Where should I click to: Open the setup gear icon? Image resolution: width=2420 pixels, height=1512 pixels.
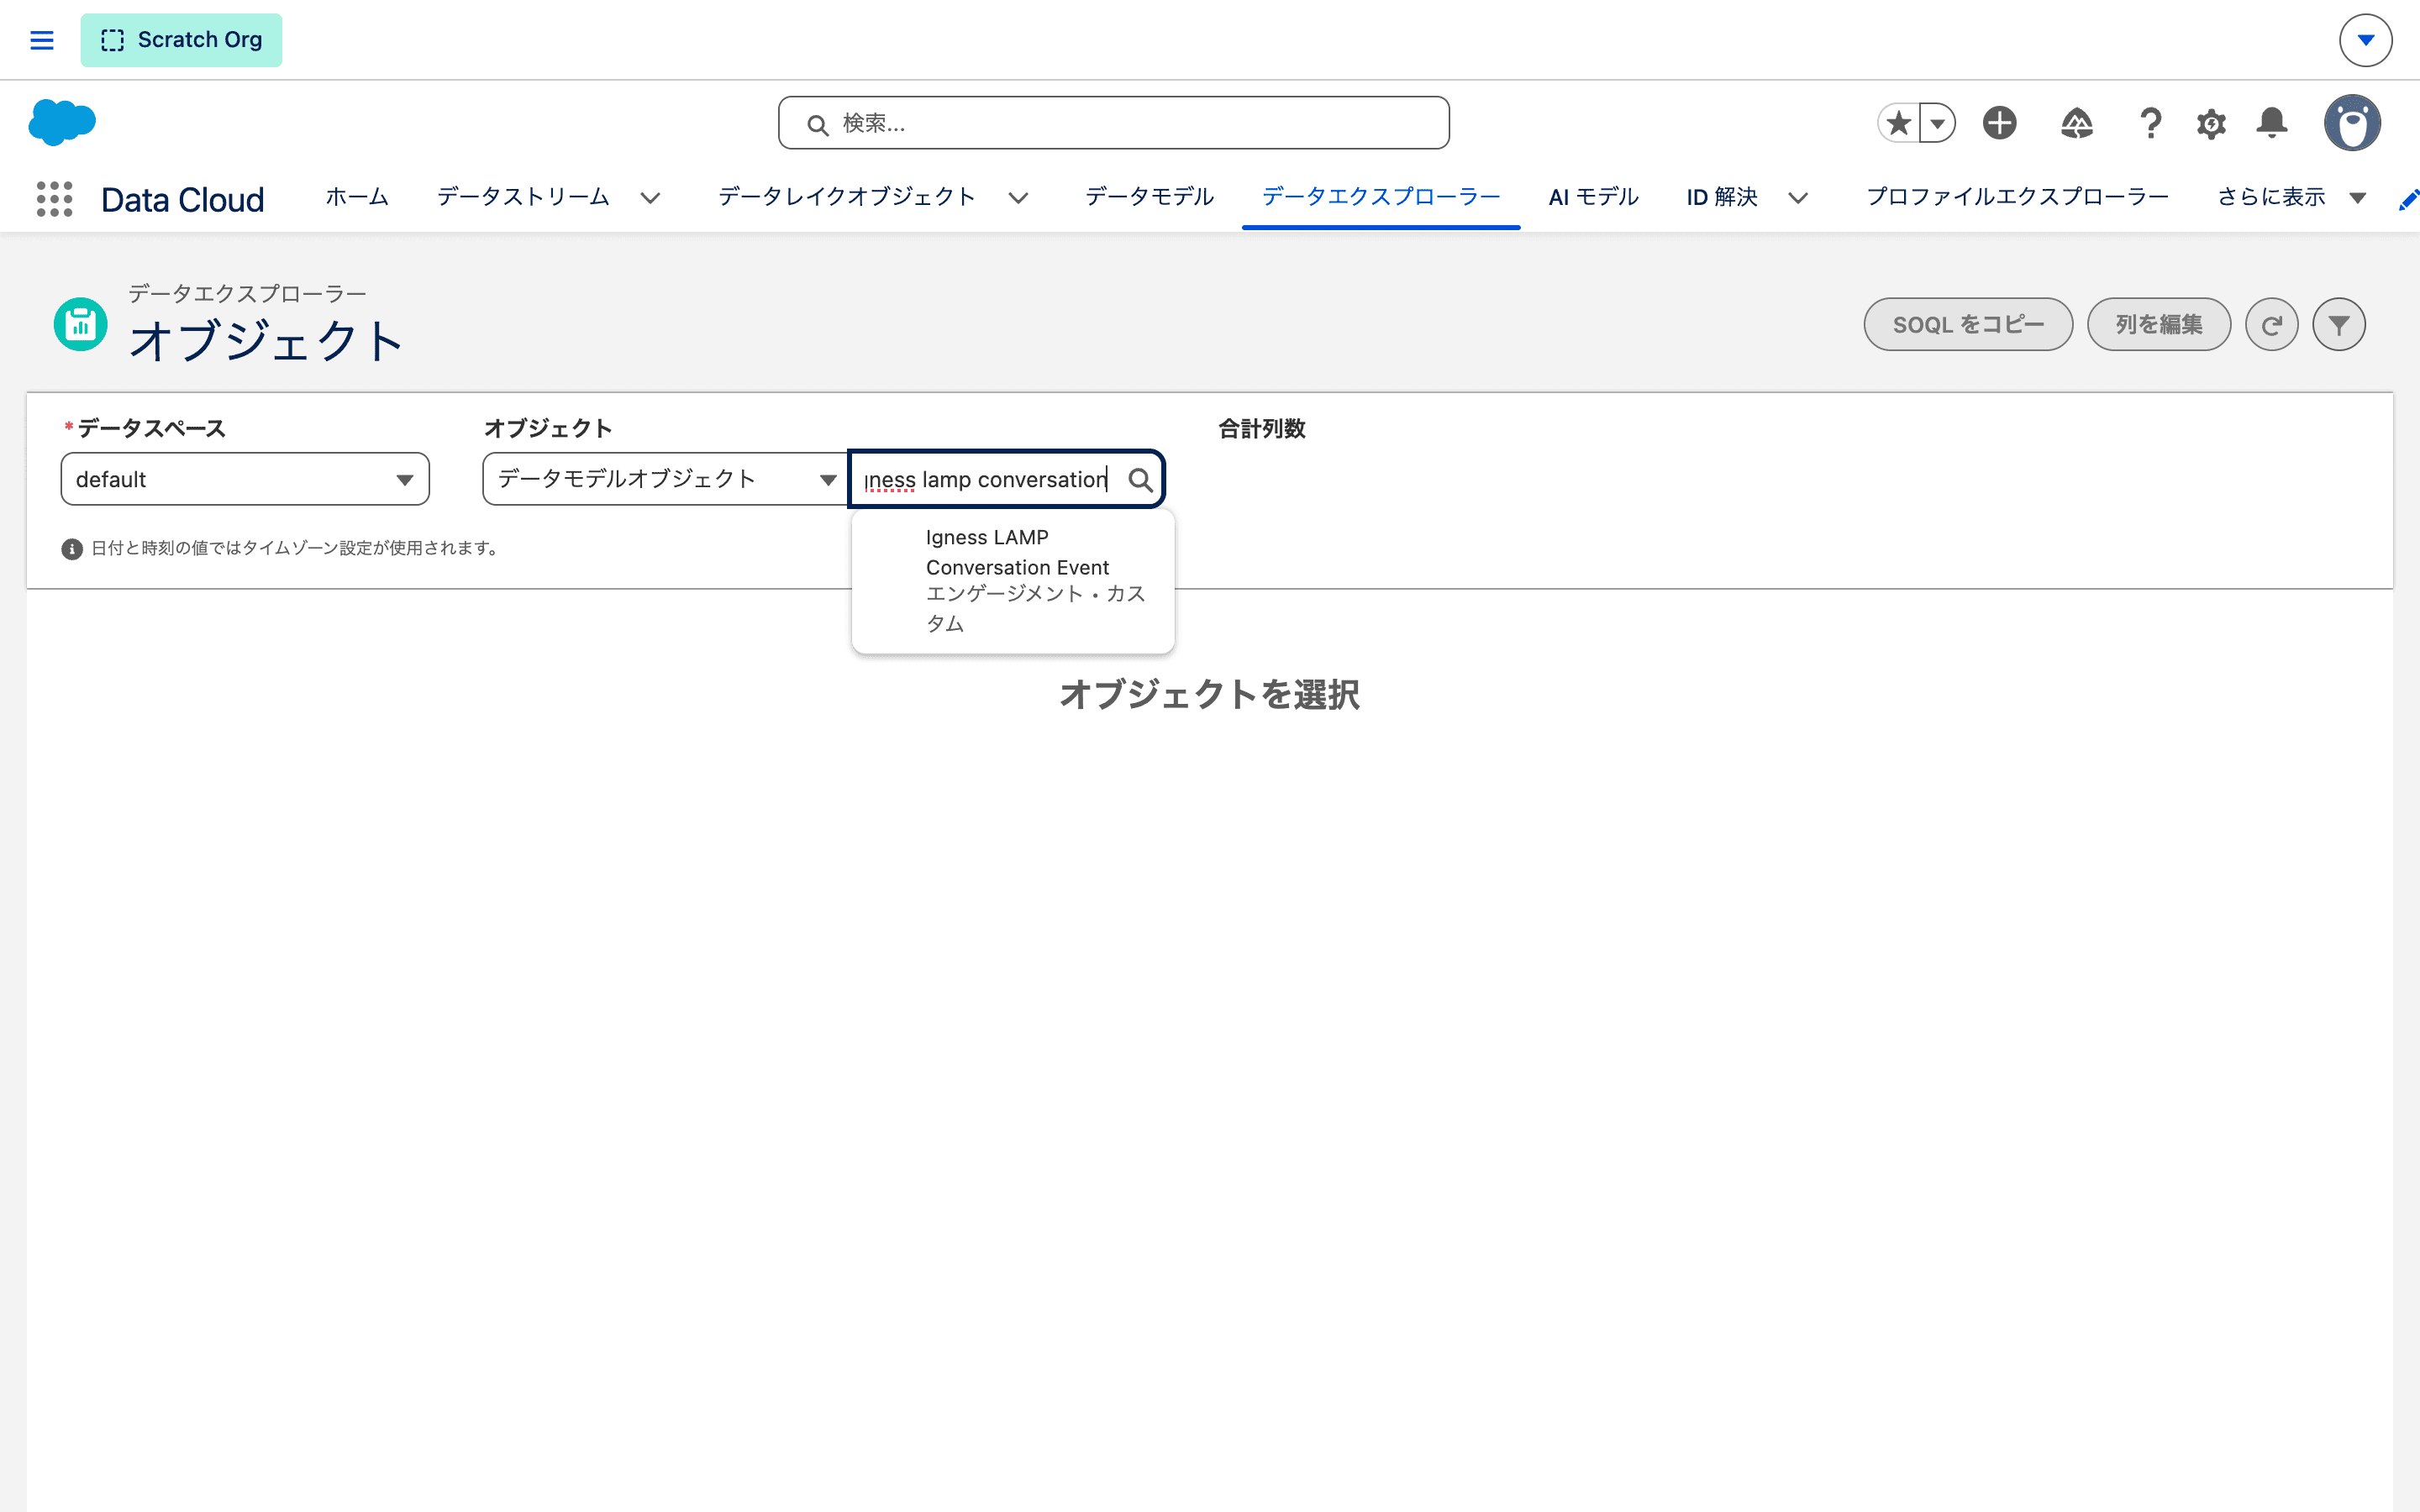point(2210,123)
